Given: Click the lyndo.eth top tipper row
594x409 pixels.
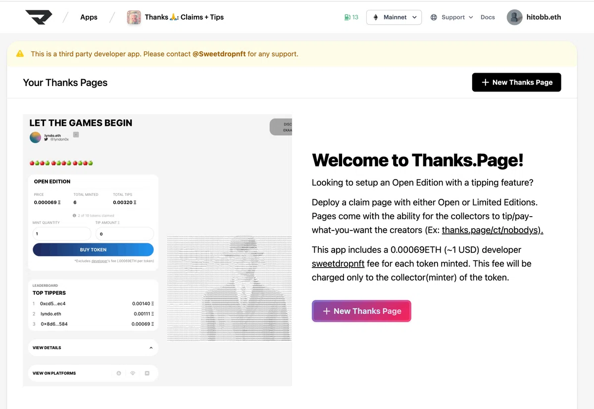Looking at the screenshot, I should point(93,314).
